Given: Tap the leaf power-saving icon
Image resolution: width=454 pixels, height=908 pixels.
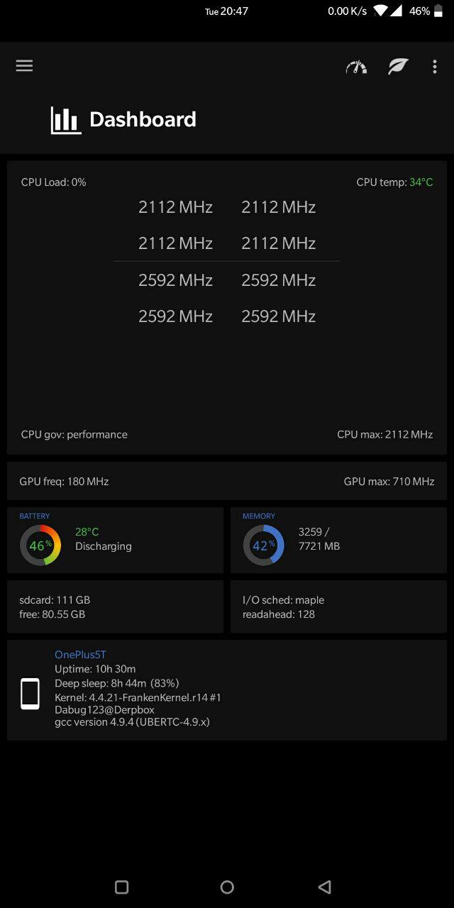Looking at the screenshot, I should click(398, 67).
